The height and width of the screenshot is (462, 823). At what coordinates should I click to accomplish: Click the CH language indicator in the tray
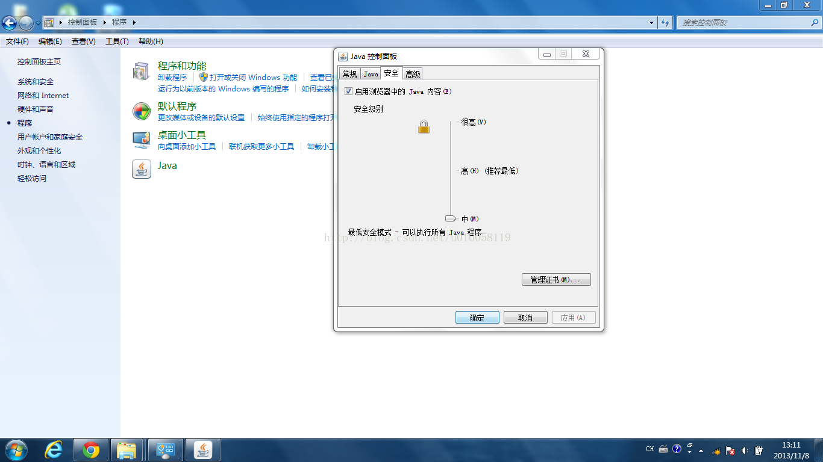[x=649, y=449]
